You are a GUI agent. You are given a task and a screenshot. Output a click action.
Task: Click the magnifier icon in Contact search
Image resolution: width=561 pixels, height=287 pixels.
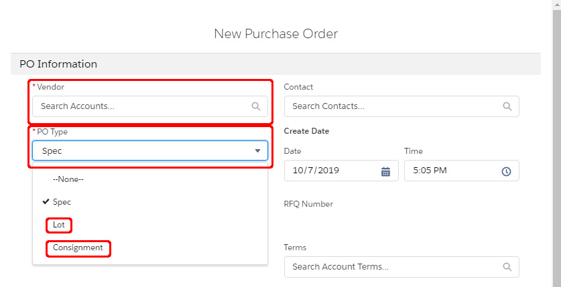coord(507,106)
